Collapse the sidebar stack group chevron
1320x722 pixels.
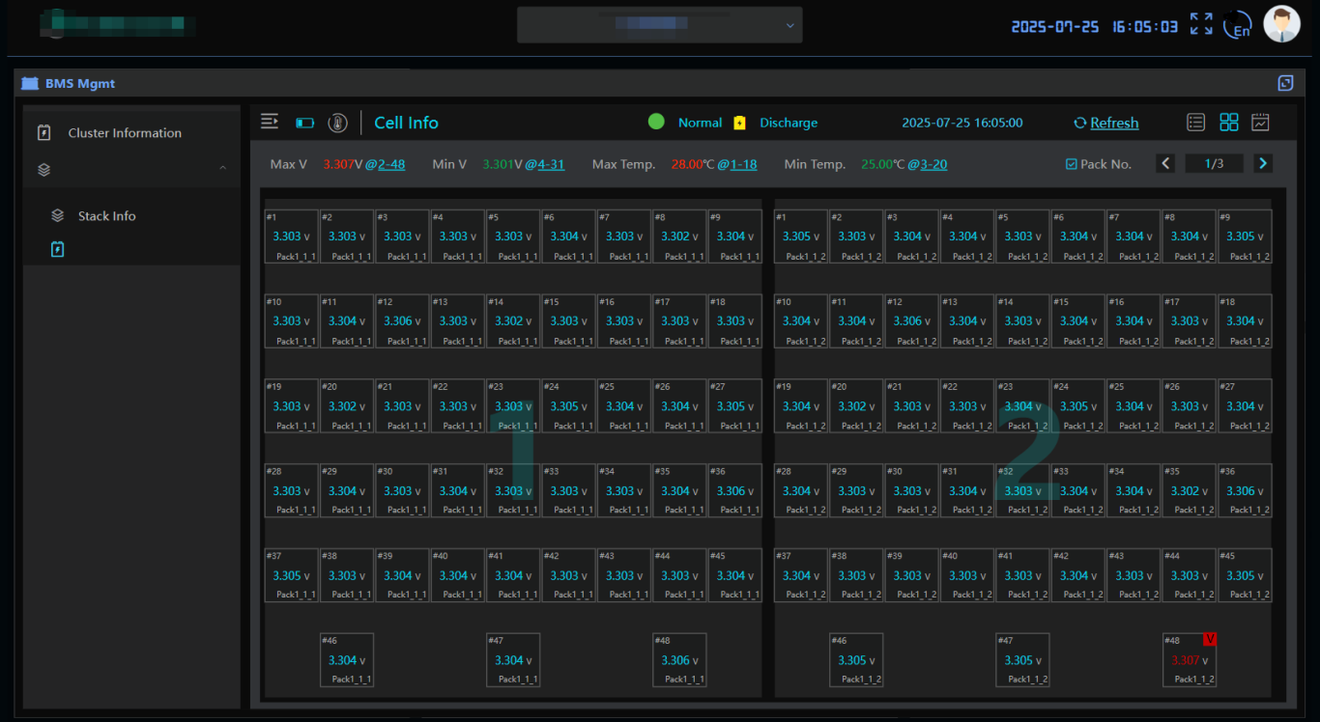click(x=223, y=169)
